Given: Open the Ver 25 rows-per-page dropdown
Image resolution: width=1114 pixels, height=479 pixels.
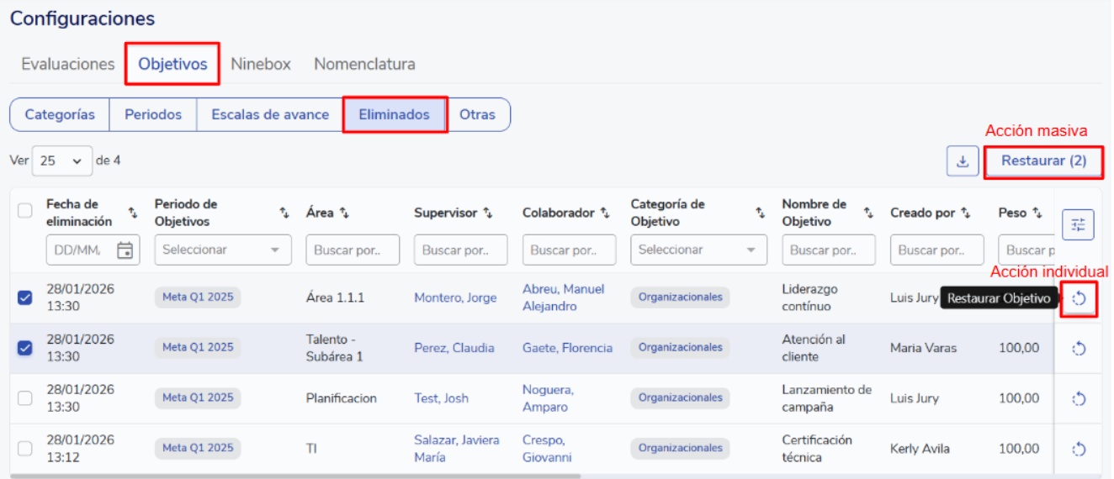Looking at the screenshot, I should coord(62,161).
